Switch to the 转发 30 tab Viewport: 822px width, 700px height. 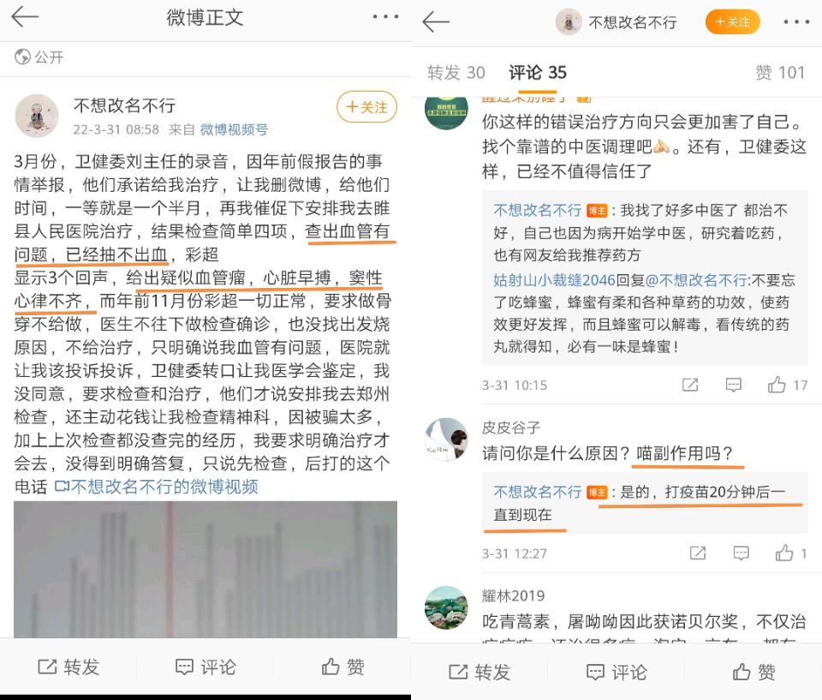click(456, 73)
